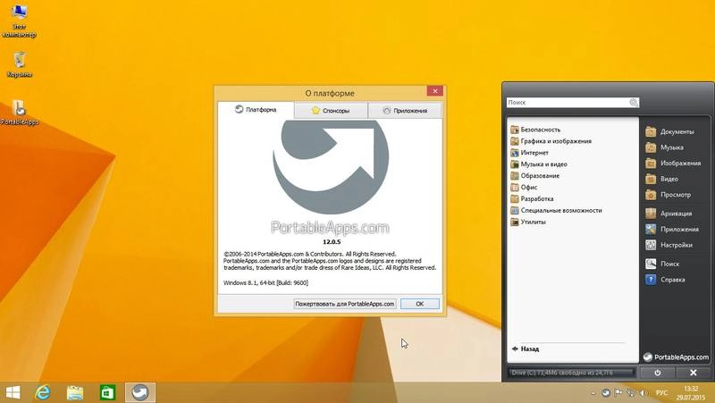715x403 pixels.
Task: Close the PortableApps menu with X button
Action: 694,373
